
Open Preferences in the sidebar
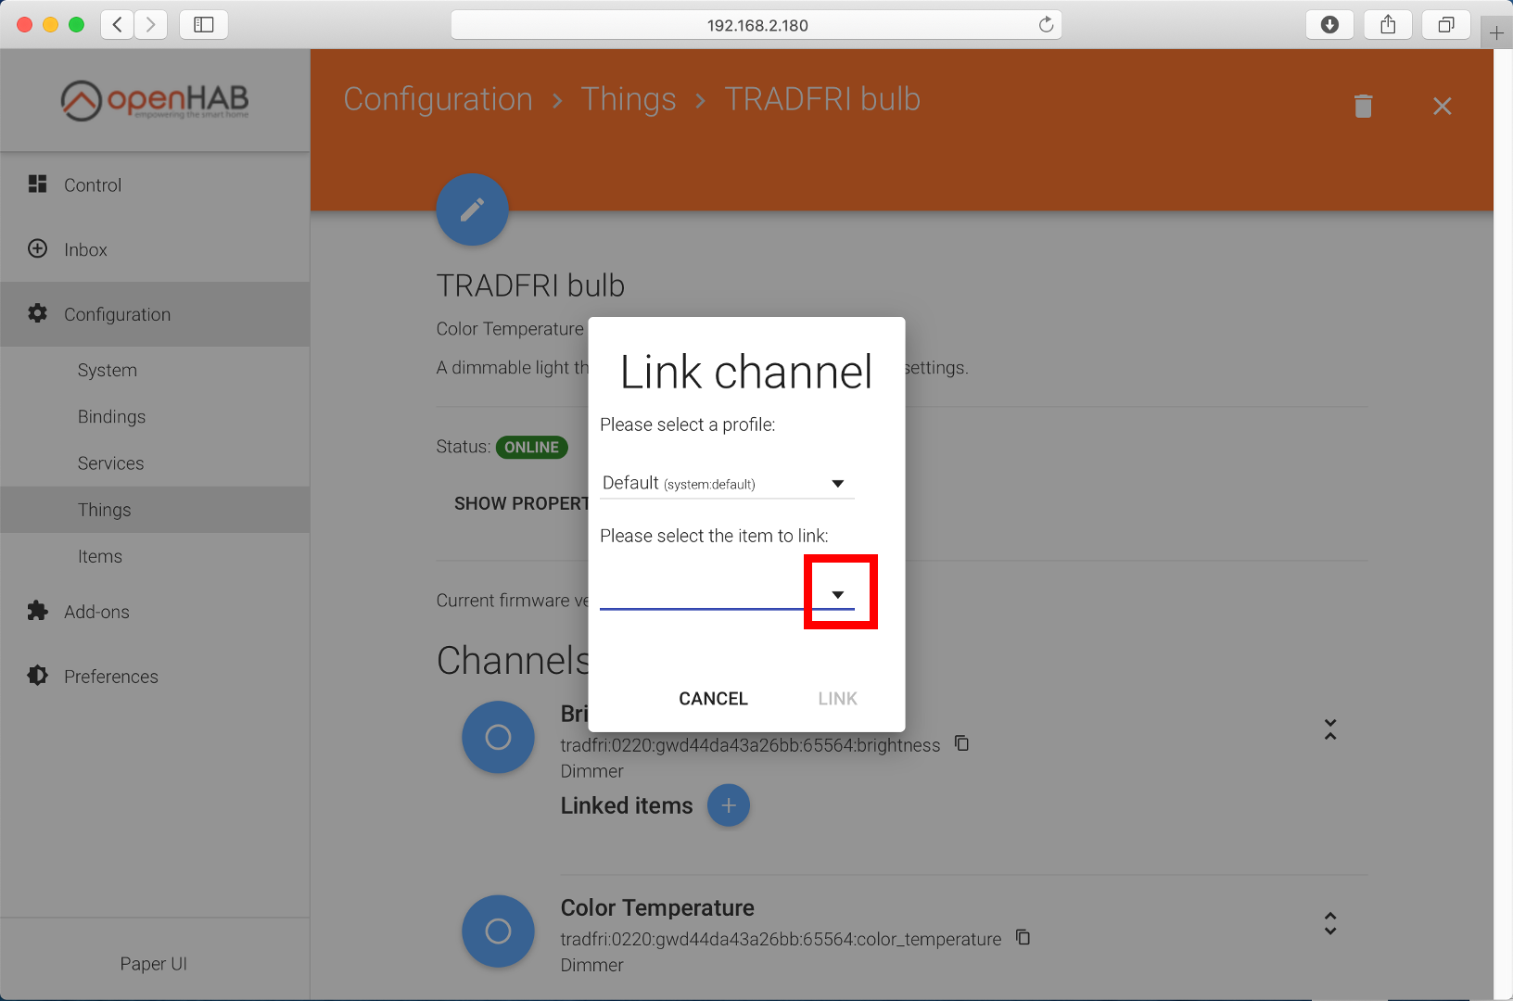pos(155,677)
